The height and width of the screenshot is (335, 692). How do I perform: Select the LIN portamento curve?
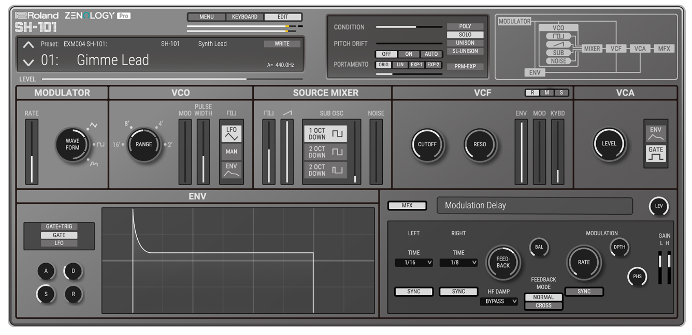(x=400, y=65)
